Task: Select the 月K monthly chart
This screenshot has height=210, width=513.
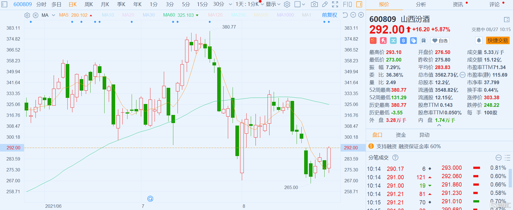Action: [105, 4]
